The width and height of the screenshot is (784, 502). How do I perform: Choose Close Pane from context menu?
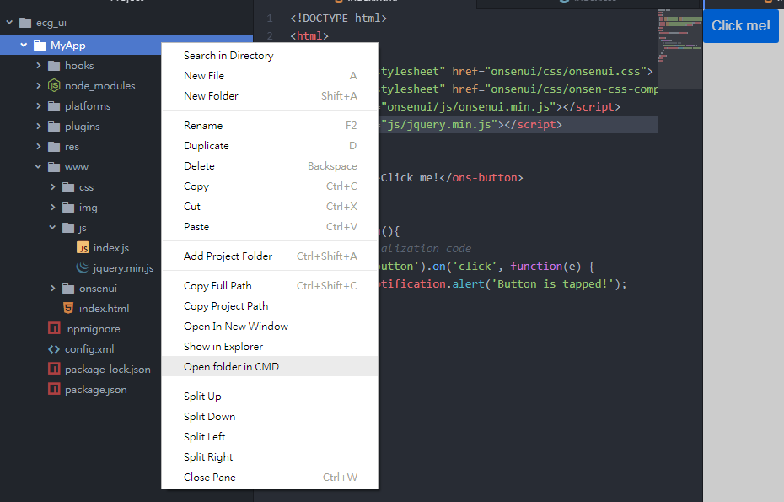270,478
